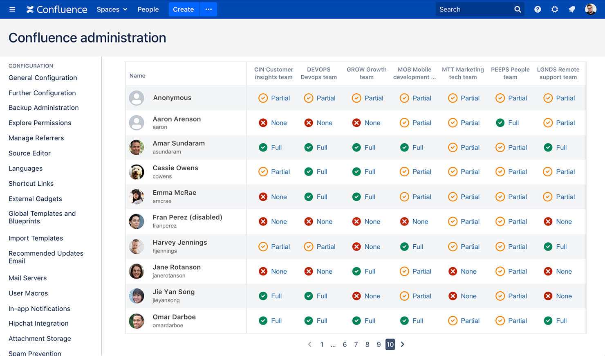605x356 pixels.
Task: Open Source Editor
Action: click(x=29, y=153)
